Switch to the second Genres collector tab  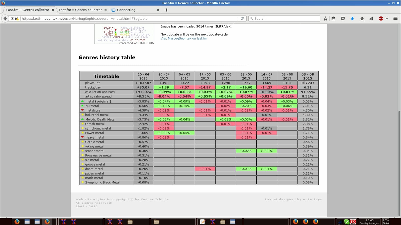[80, 10]
